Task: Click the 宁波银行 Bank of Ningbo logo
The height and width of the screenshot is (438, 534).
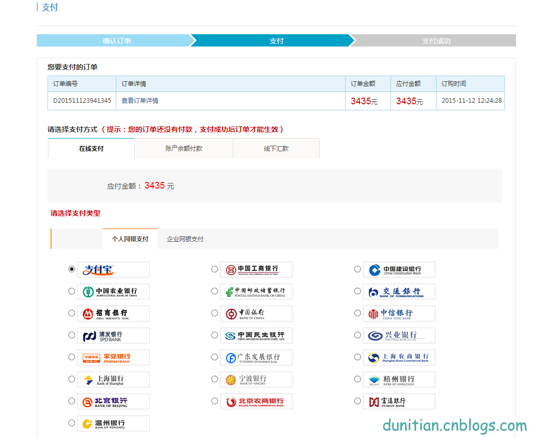Action: click(256, 379)
